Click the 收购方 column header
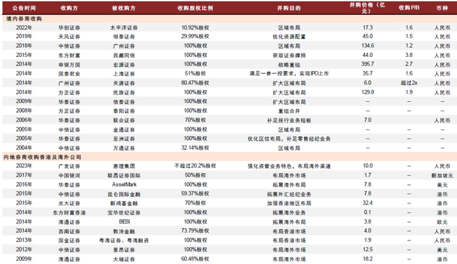The width and height of the screenshot is (457, 264). (69, 8)
